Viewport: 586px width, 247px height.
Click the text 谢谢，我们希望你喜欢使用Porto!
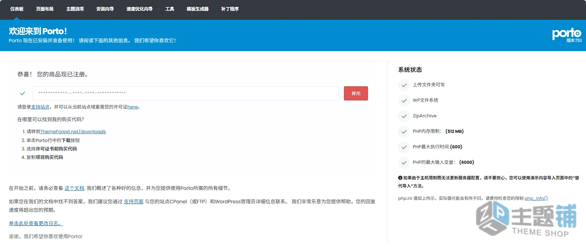pyautogui.click(x=46, y=236)
